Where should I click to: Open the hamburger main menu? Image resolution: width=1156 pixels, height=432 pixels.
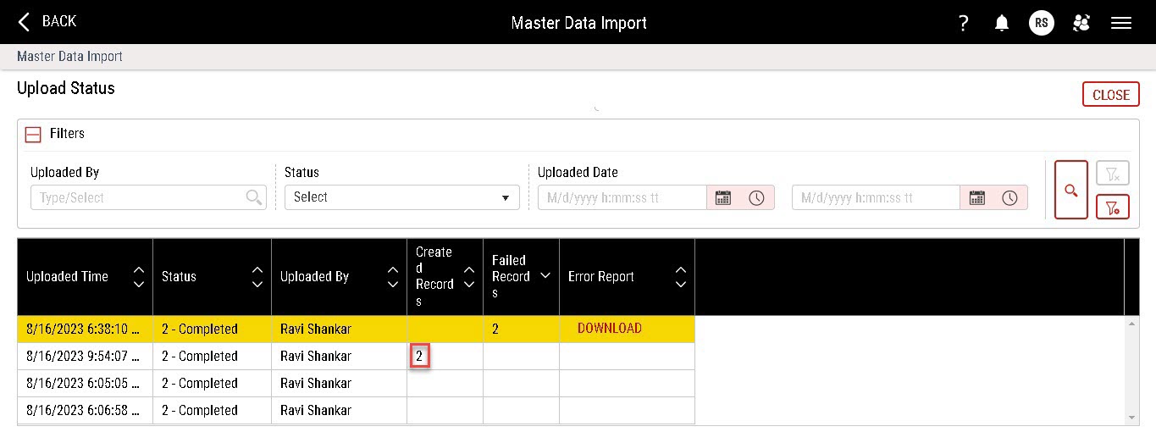1121,23
